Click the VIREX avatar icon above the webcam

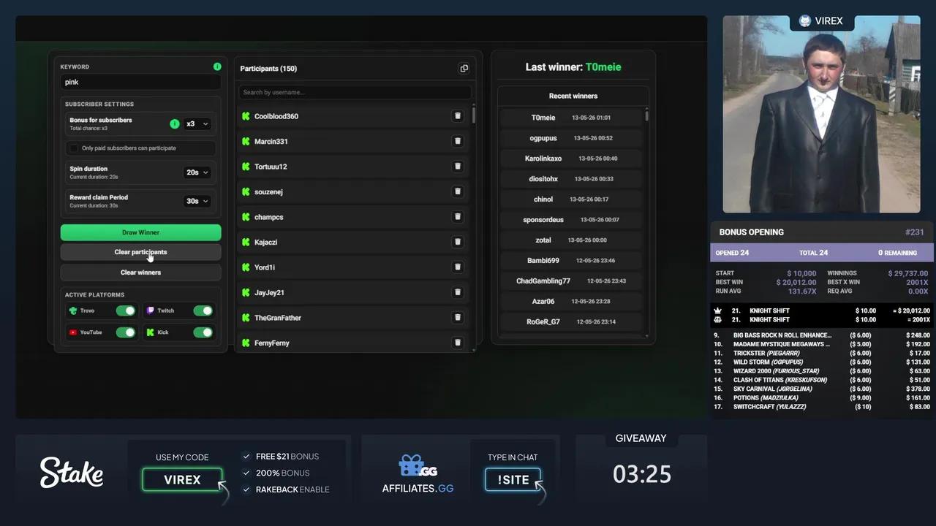point(805,21)
